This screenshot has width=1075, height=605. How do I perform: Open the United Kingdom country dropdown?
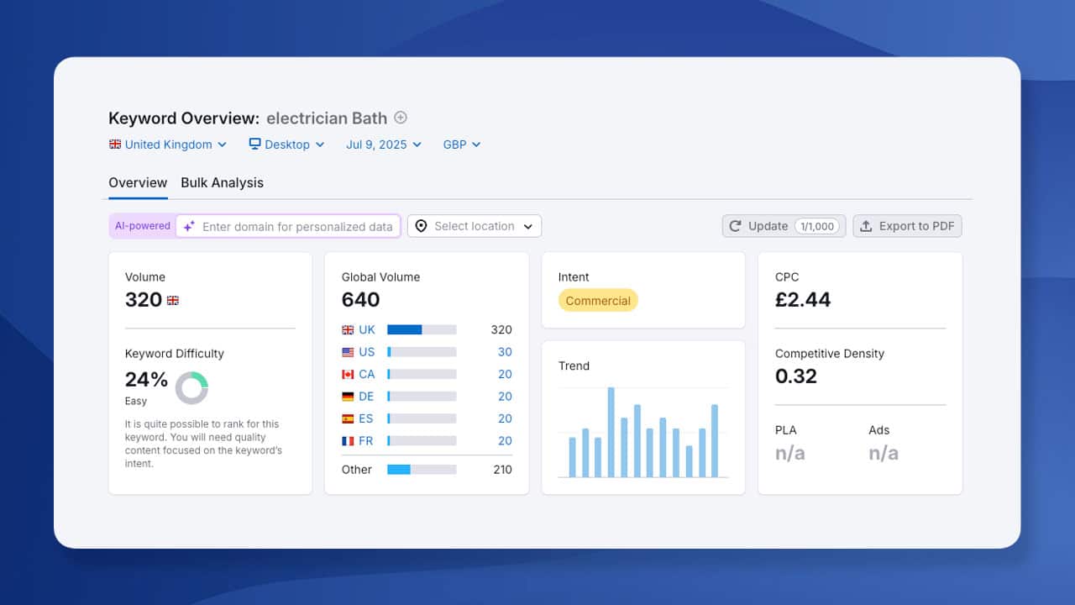[x=168, y=145]
